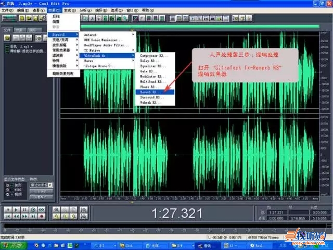Click the Stop transport button
The image size is (333, 250).
[8, 209]
